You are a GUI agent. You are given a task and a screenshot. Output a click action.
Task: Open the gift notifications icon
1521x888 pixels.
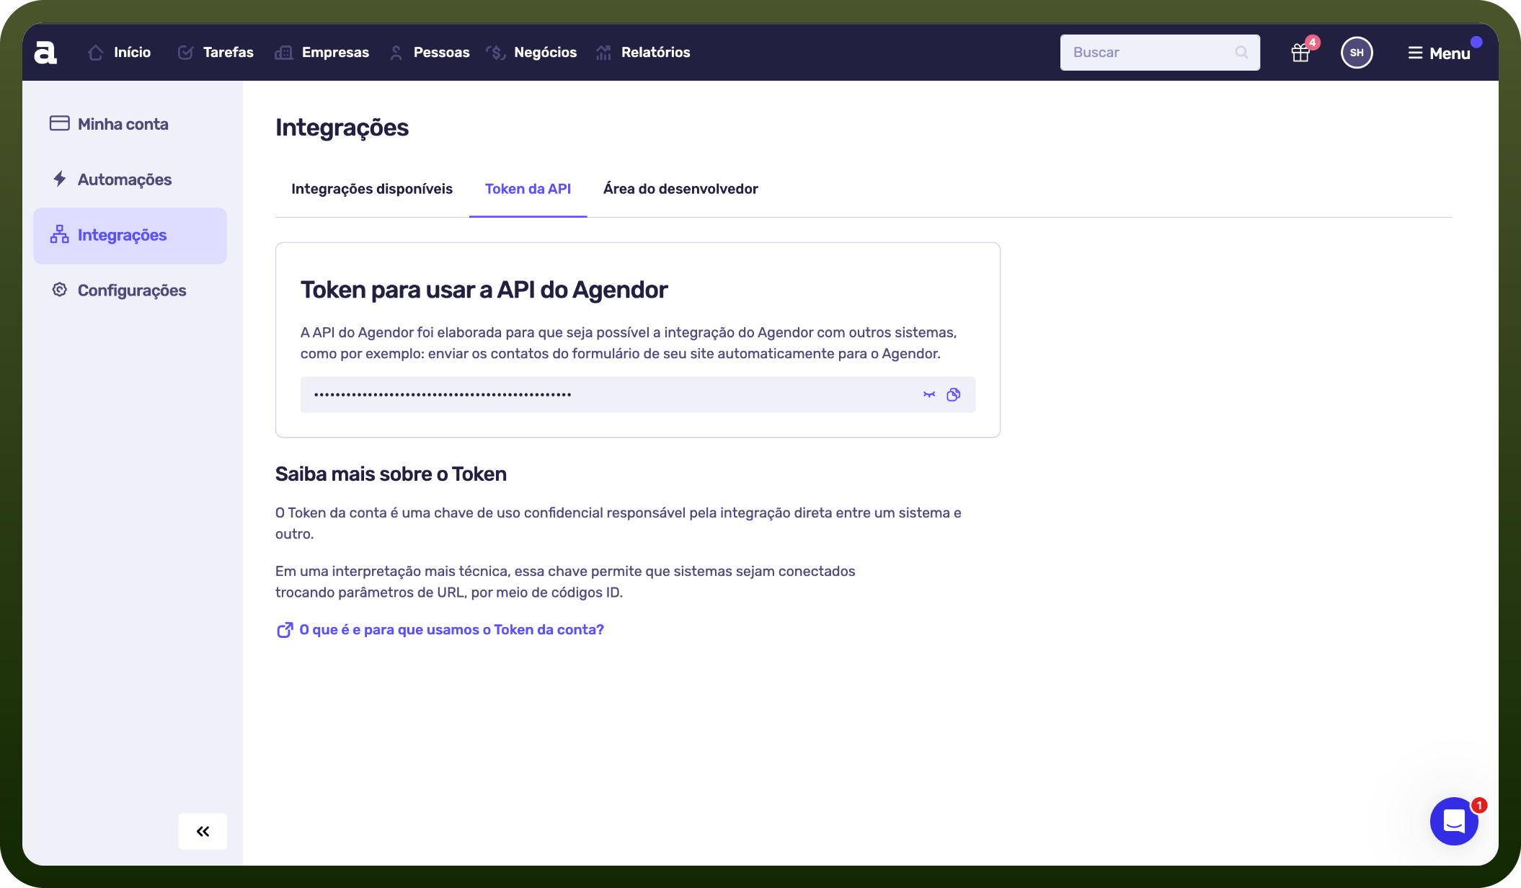click(x=1300, y=53)
